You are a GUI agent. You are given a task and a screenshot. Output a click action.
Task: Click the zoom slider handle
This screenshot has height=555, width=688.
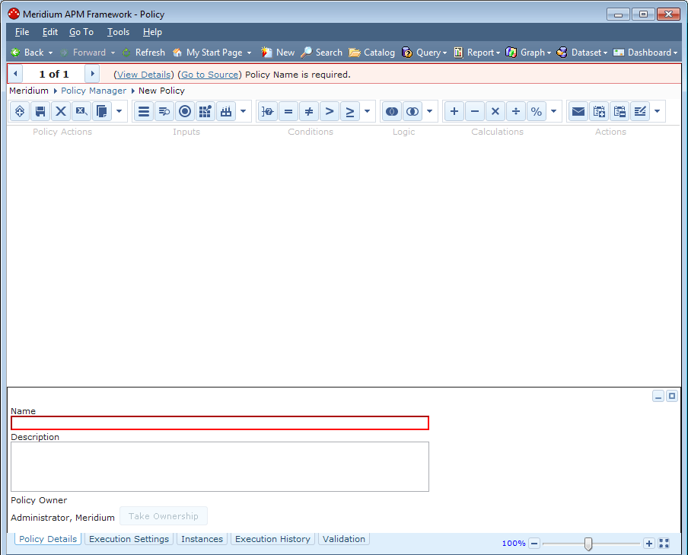588,544
